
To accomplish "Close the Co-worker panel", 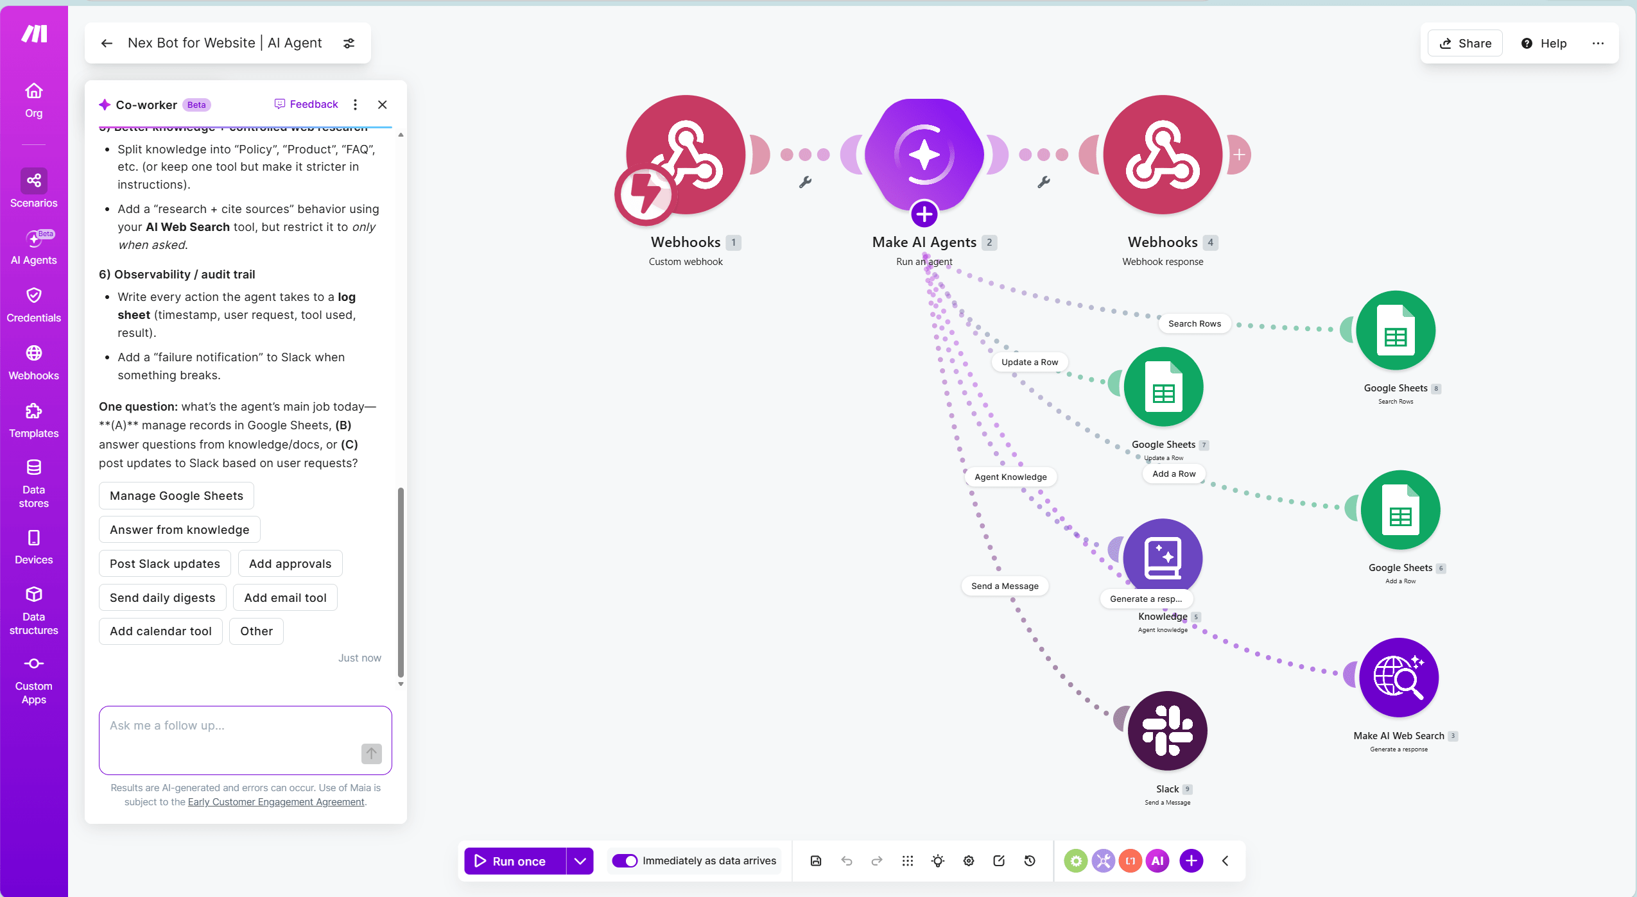I will click(x=383, y=105).
